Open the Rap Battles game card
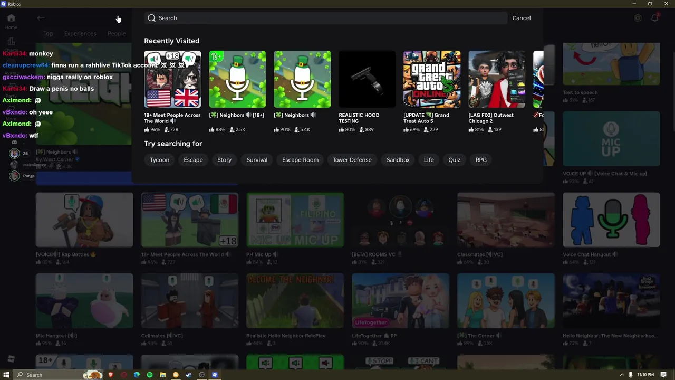 84,220
